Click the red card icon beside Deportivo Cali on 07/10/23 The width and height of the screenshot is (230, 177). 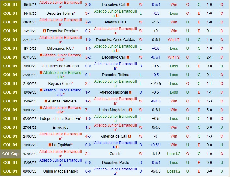128,57
